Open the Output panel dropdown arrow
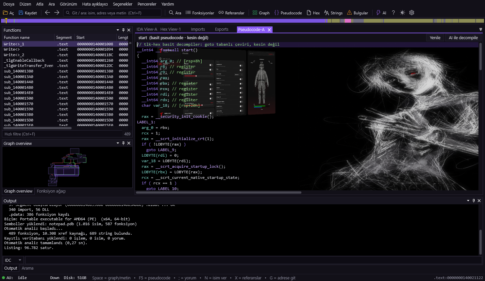This screenshot has height=281, width=485. point(468,201)
